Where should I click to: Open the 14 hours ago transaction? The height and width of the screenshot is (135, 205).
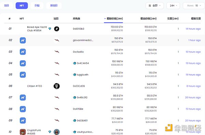pyautogui.click(x=193, y=29)
